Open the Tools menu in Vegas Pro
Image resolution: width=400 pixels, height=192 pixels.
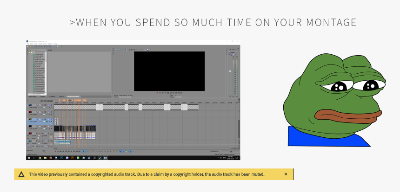pos(45,44)
